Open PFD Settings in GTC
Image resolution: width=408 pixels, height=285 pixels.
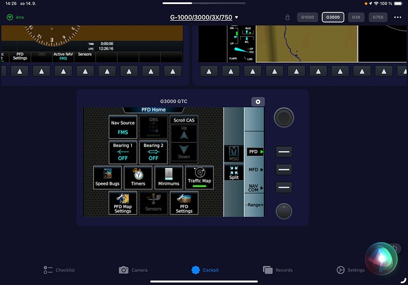(x=184, y=203)
